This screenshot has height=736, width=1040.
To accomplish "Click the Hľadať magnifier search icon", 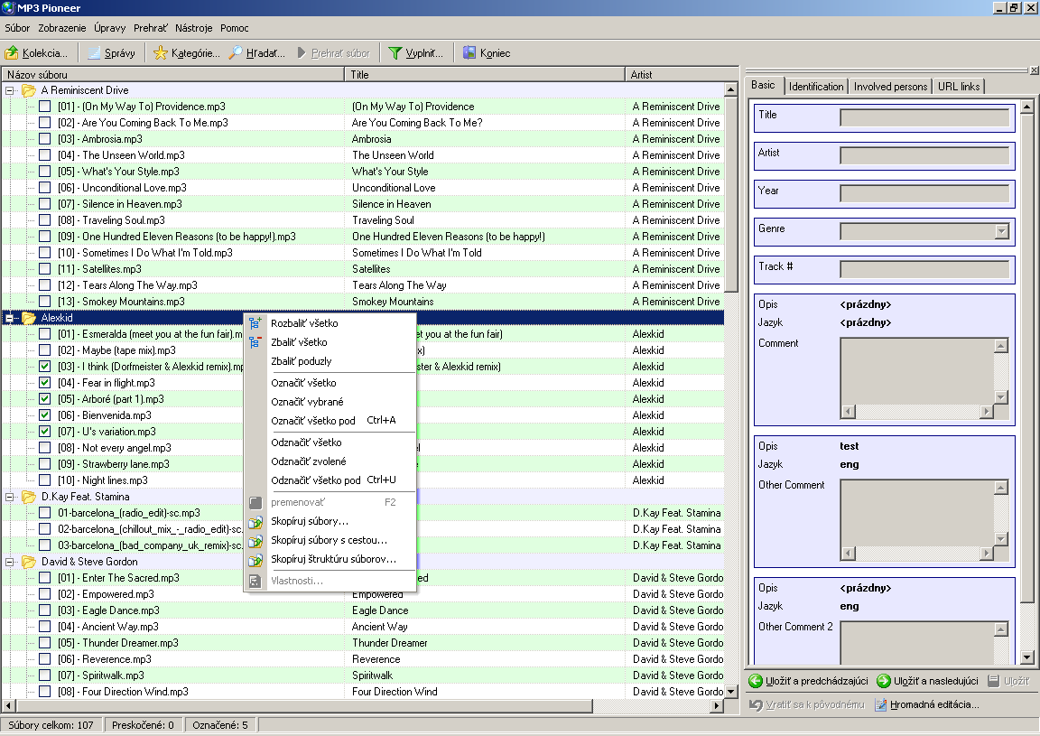I will coord(236,53).
